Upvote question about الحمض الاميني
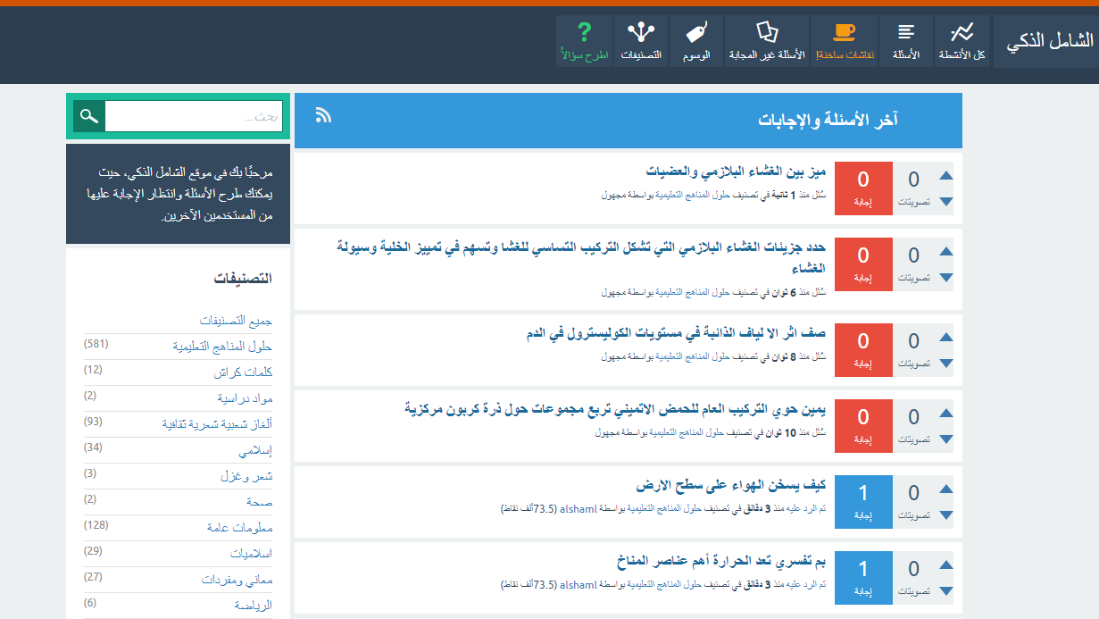The image size is (1099, 619). [x=946, y=414]
